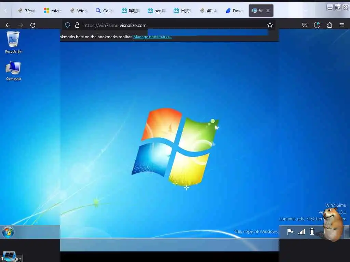Click the battery tray icon

(312, 232)
